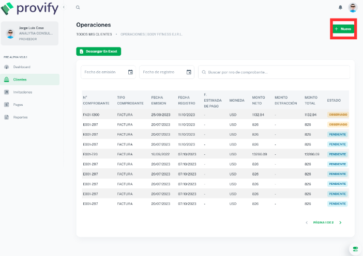363x256 pixels.
Task: Go to the previous page arrow
Action: pyautogui.click(x=307, y=222)
